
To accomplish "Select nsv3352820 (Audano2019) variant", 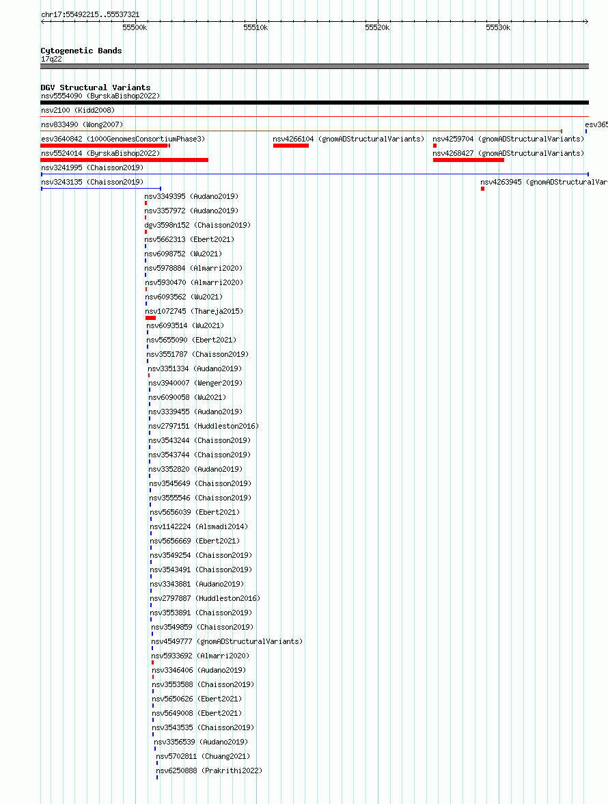I will click(195, 469).
